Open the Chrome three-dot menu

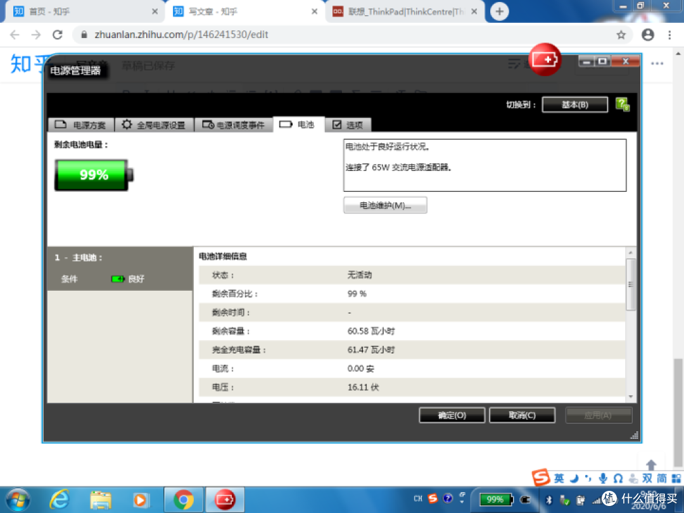pyautogui.click(x=669, y=34)
